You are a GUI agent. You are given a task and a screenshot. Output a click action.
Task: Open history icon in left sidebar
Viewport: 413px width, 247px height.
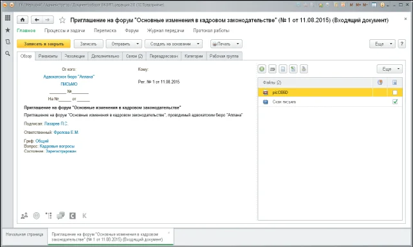click(8, 42)
